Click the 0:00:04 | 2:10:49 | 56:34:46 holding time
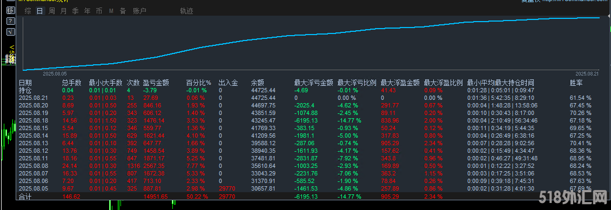This screenshot has height=210, width=611. pos(502,120)
